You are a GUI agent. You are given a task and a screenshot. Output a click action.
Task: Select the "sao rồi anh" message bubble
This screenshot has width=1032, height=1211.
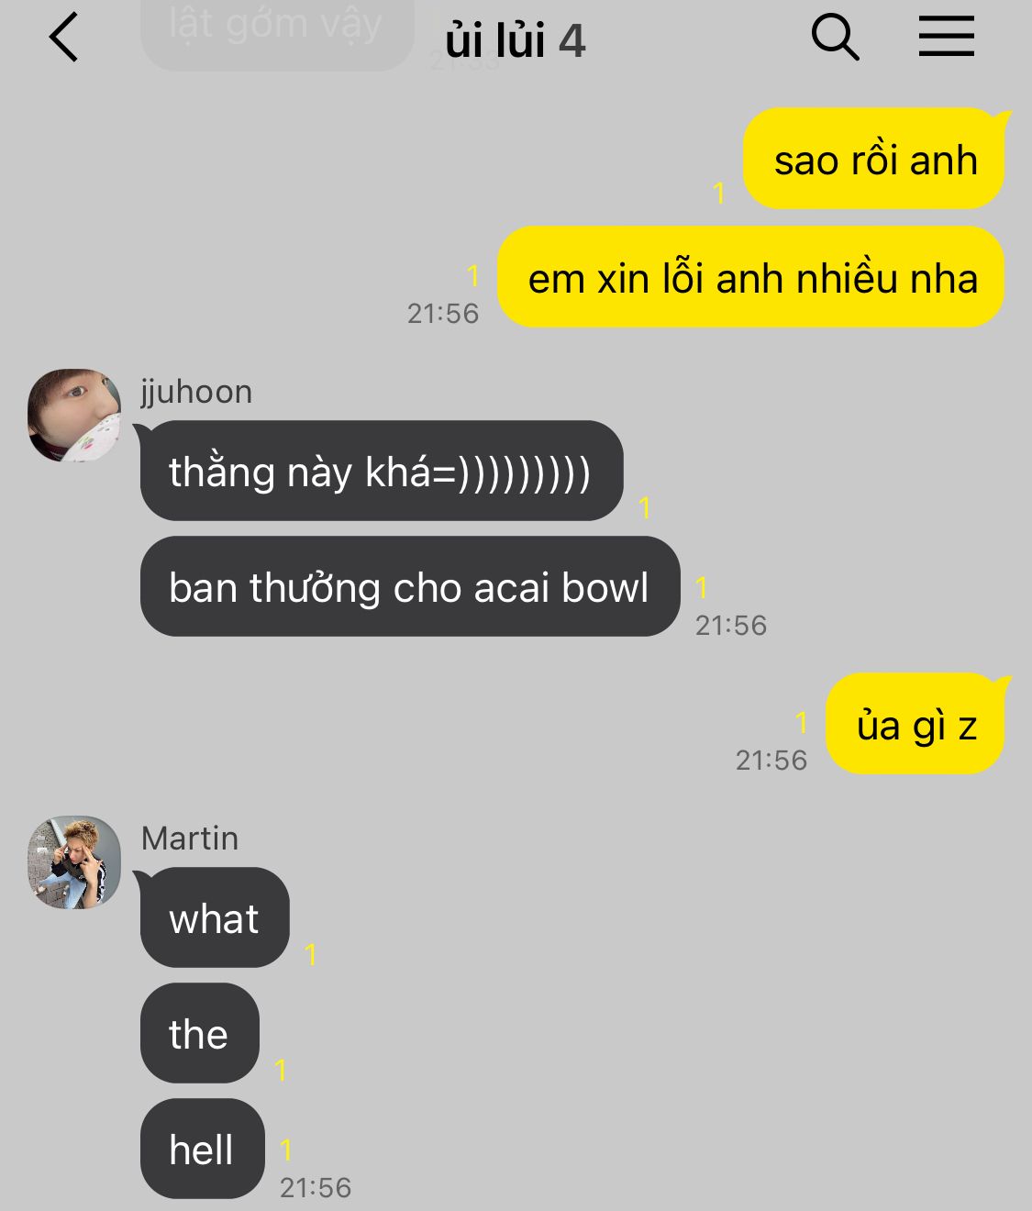[874, 160]
